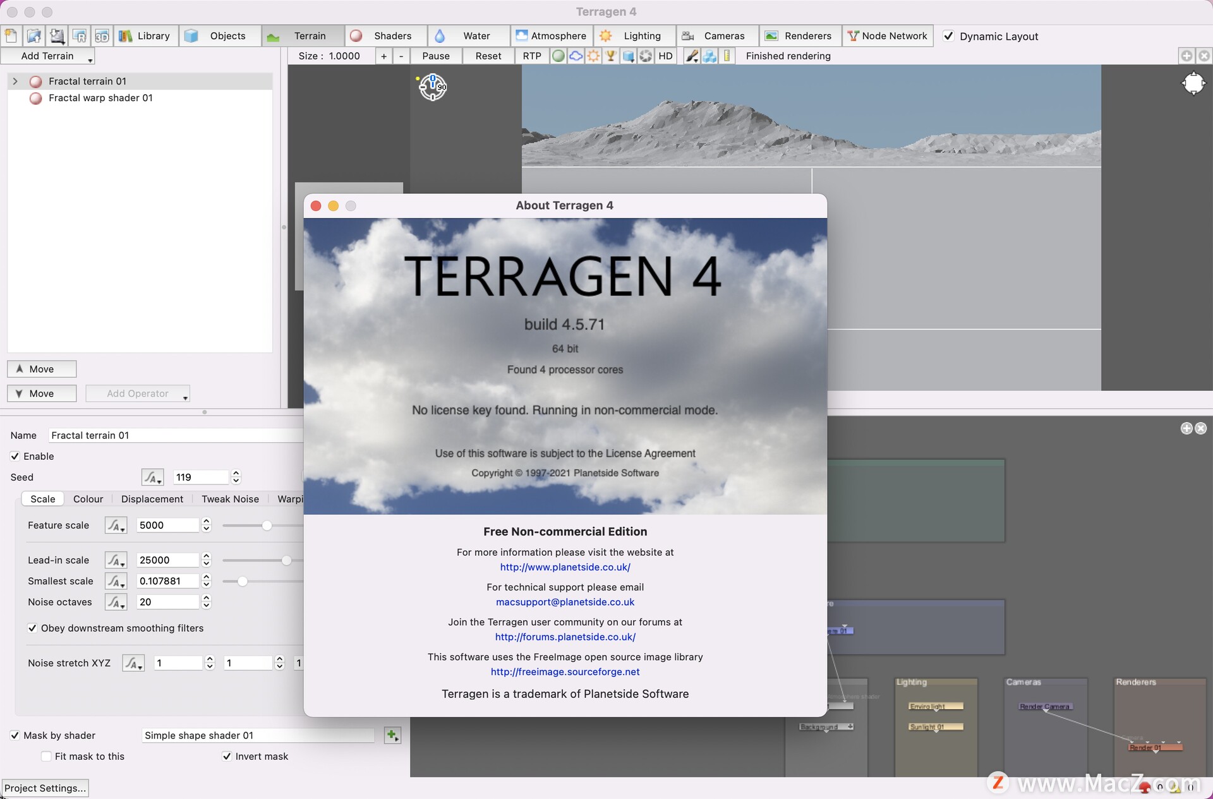The image size is (1213, 799).
Task: Select the Colour tab
Action: pyautogui.click(x=88, y=499)
